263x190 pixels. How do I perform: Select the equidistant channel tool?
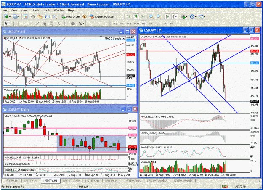point(44,24)
